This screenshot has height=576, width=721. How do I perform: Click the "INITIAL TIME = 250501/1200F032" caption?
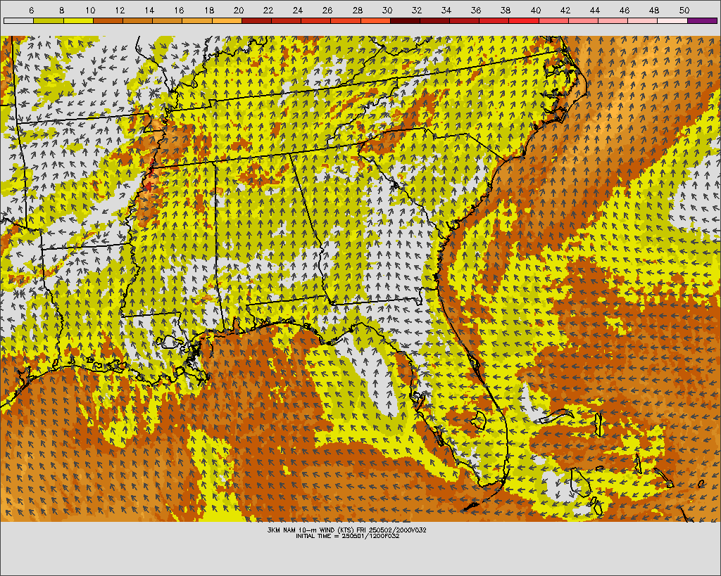coord(347,536)
